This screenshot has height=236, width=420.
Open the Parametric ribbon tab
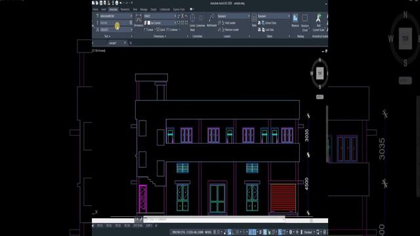[x=125, y=9]
